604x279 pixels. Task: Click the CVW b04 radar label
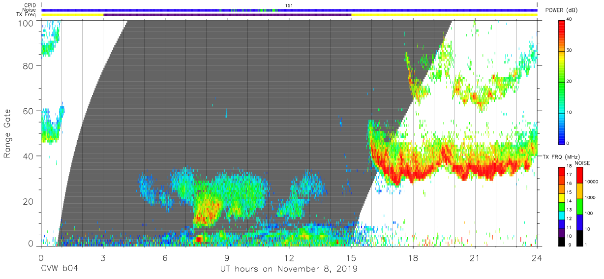60,269
